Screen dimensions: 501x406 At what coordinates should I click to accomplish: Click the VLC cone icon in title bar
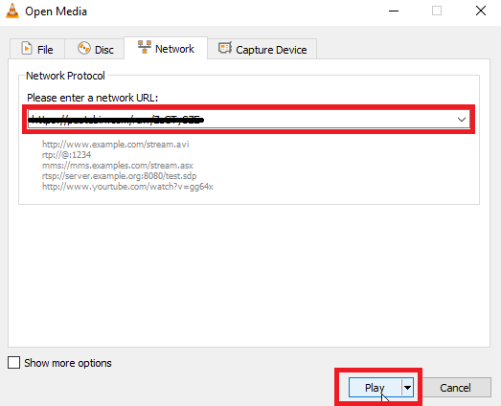12,11
